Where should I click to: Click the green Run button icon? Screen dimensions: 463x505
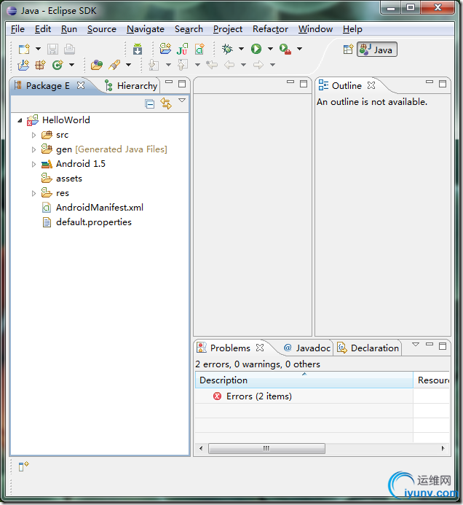click(256, 49)
